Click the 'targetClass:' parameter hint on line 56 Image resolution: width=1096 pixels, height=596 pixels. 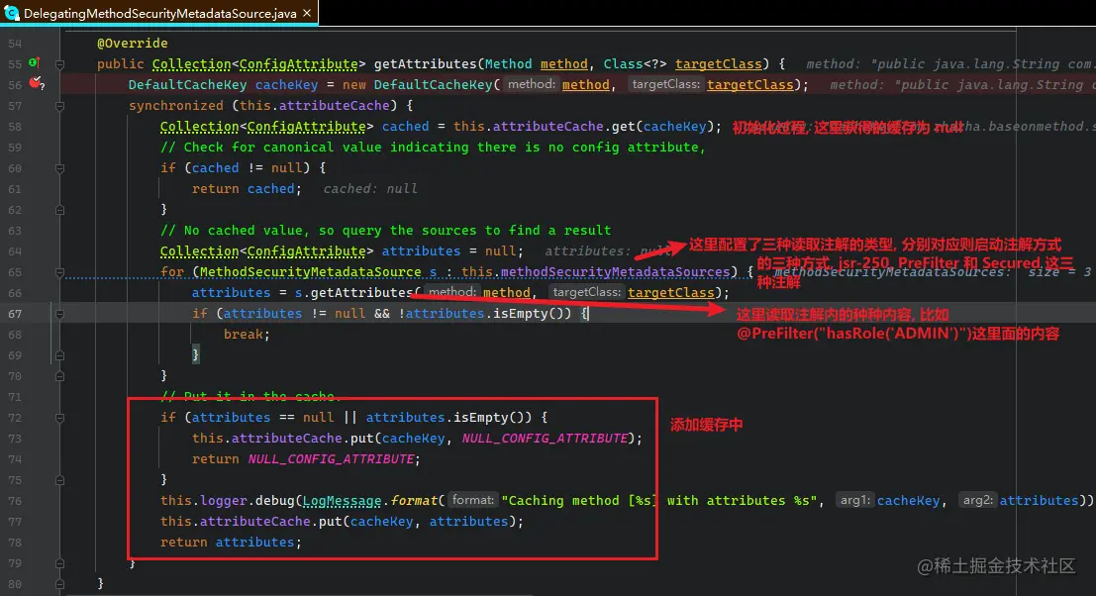(666, 84)
